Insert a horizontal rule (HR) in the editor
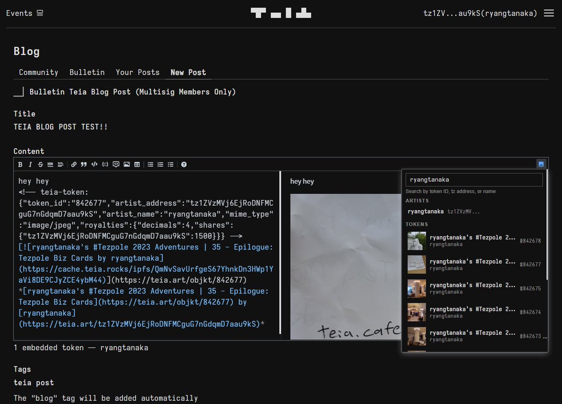The height and width of the screenshot is (404, 562). [x=50, y=164]
